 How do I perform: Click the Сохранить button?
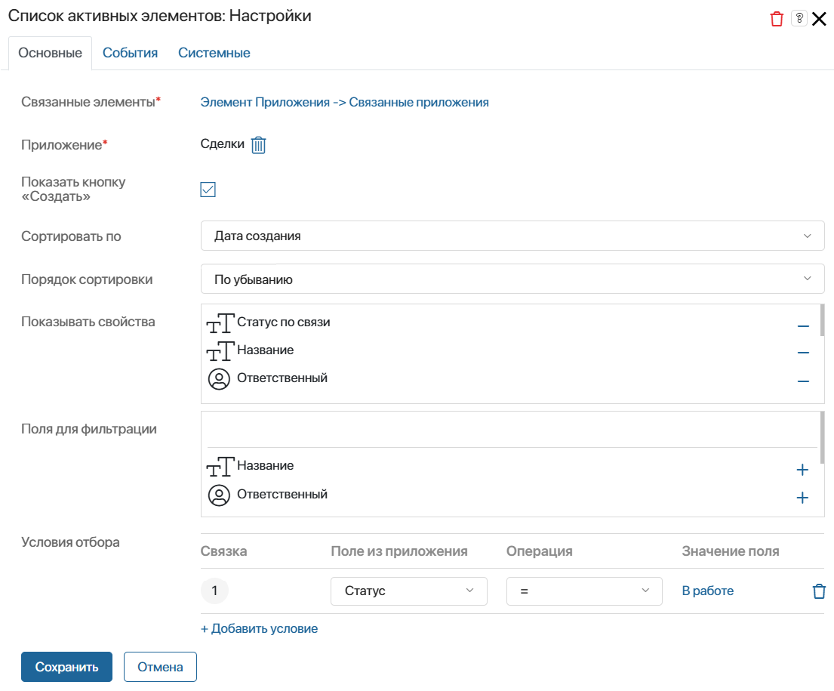[66, 667]
